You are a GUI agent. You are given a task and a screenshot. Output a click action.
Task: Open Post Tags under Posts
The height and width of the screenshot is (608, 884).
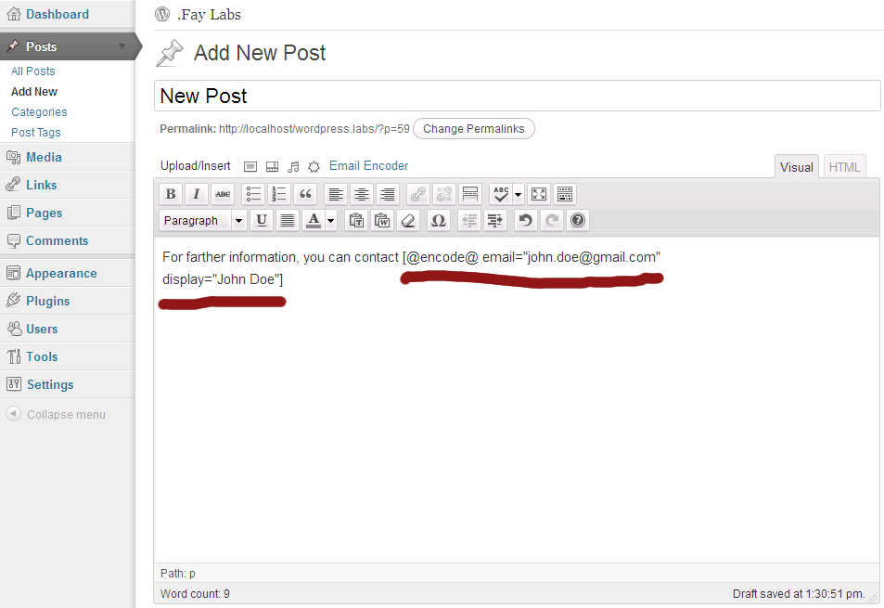36,132
